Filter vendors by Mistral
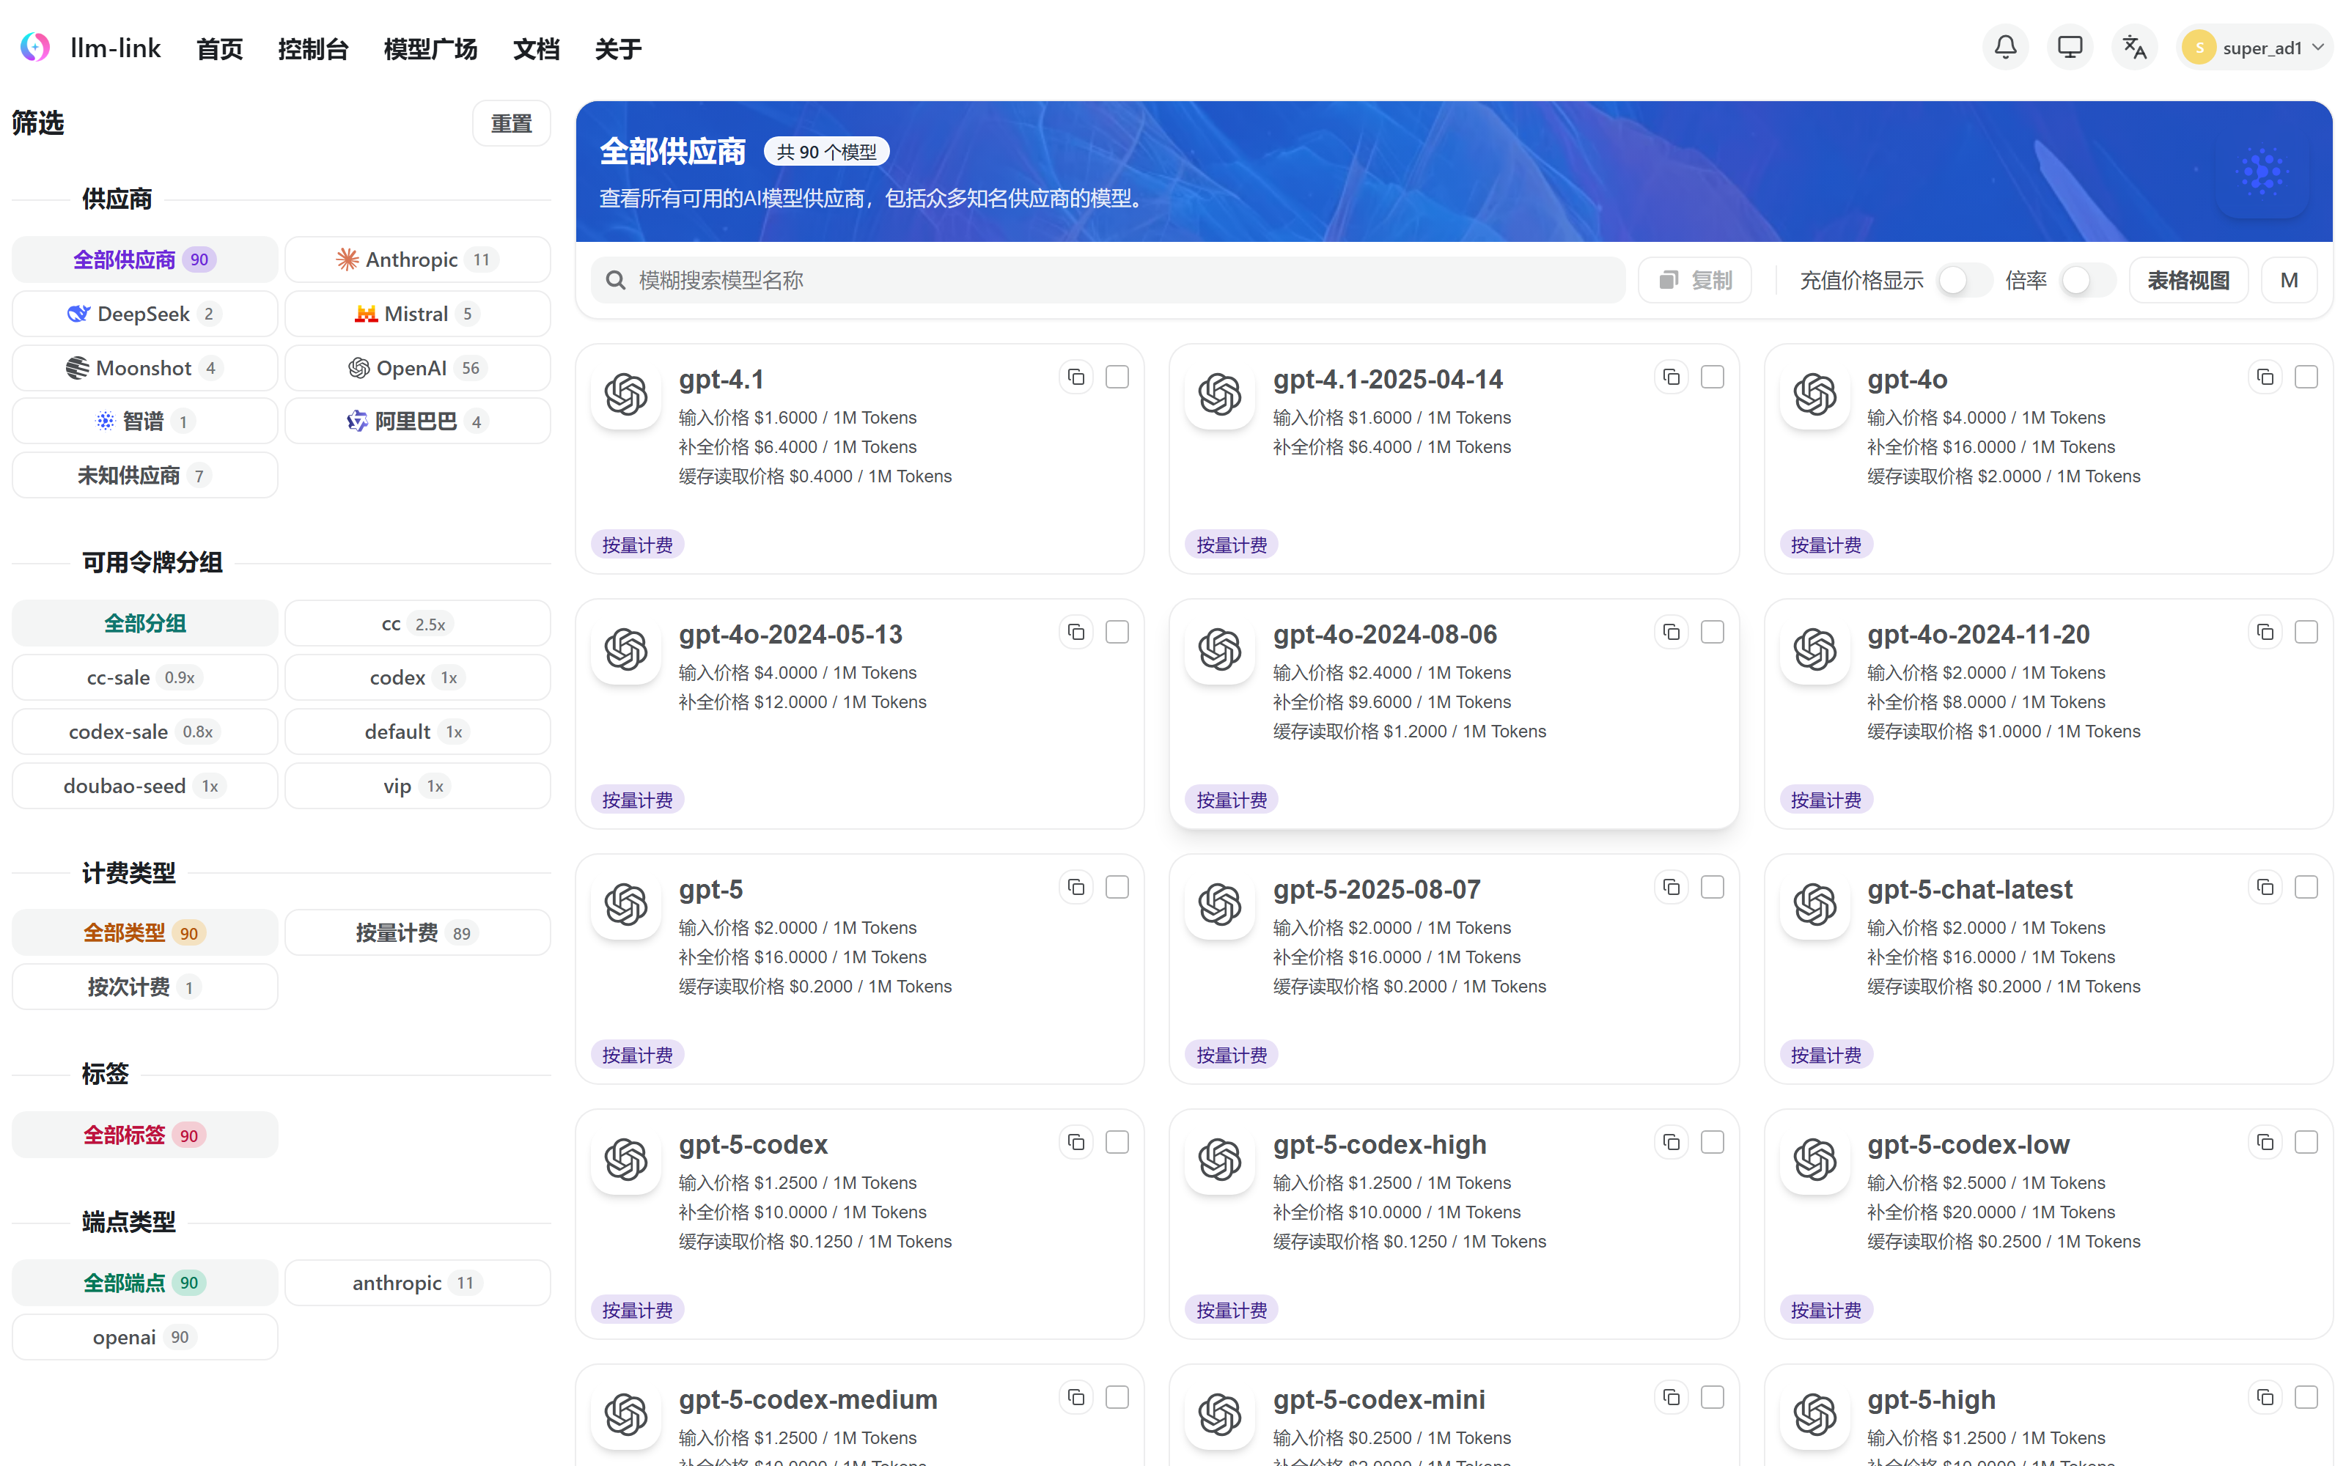The width and height of the screenshot is (2346, 1466). [x=418, y=314]
